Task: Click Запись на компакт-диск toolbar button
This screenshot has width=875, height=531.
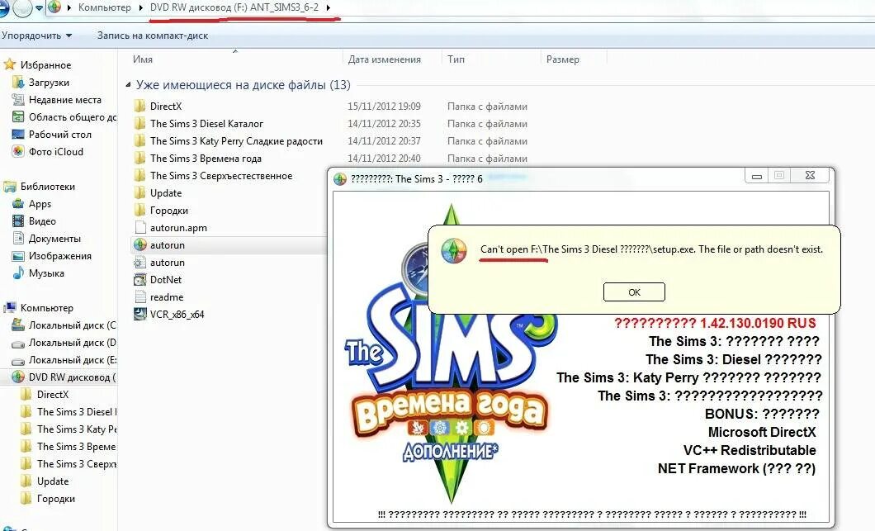Action: (153, 36)
